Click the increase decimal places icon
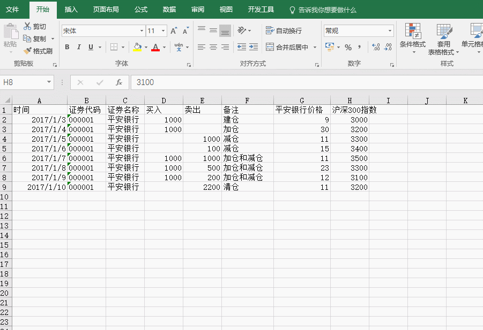 click(x=376, y=47)
